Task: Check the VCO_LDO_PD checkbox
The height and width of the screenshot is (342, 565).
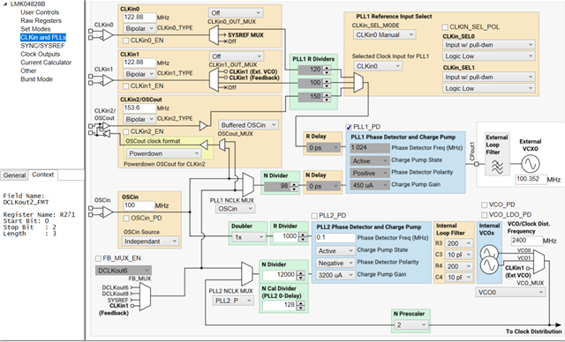Action: (x=485, y=215)
